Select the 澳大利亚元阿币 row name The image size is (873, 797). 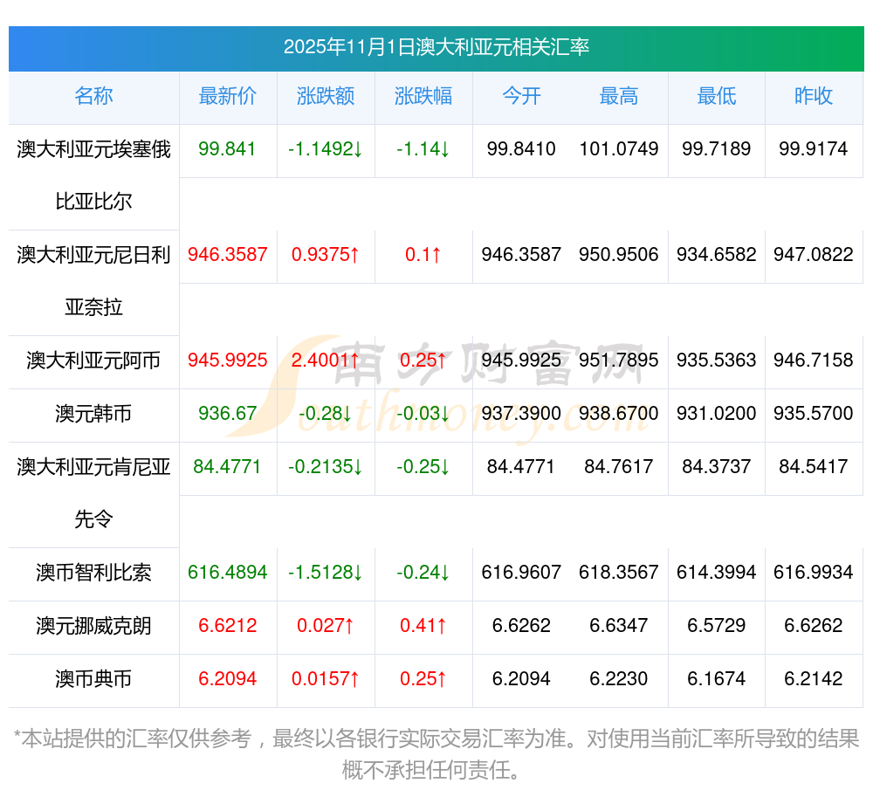[x=93, y=361]
